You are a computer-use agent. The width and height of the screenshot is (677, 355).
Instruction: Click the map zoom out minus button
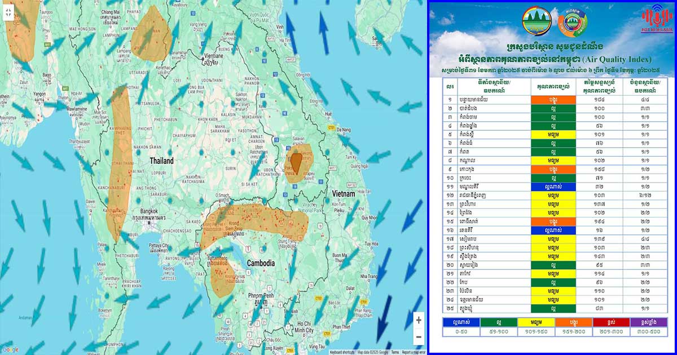(418, 337)
